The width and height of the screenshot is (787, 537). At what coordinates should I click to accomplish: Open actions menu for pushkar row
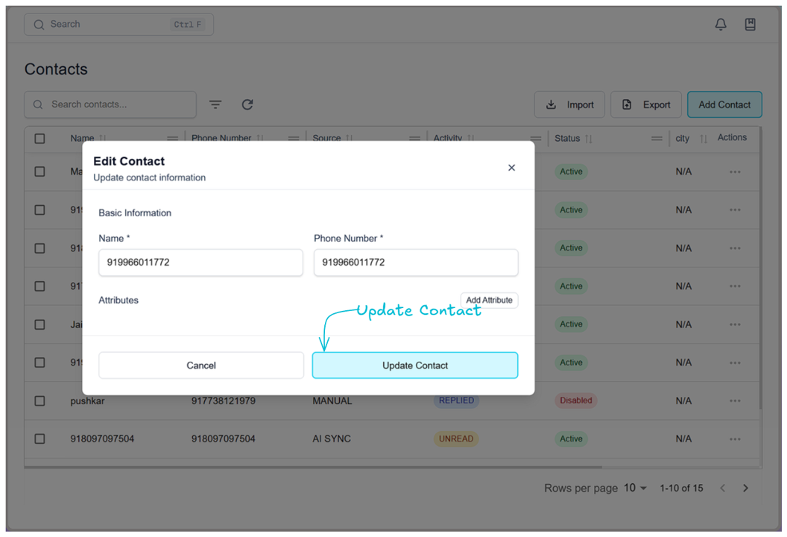point(735,401)
